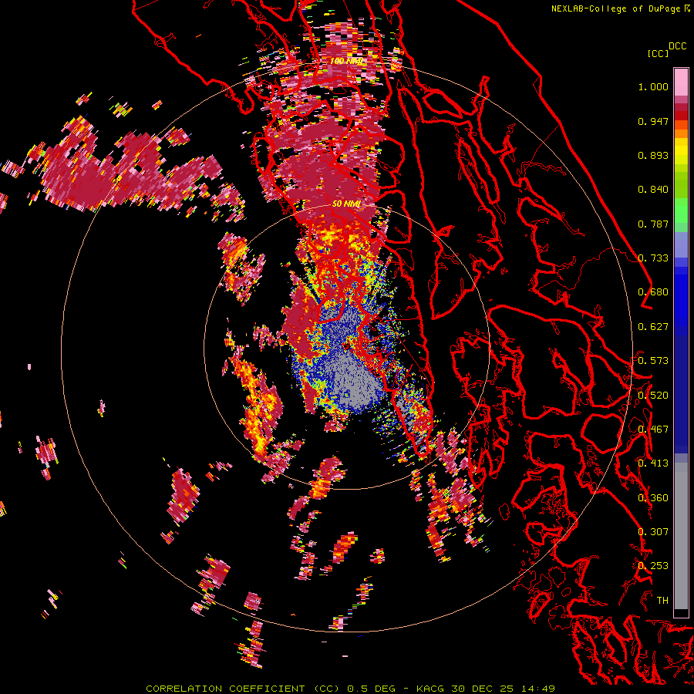Click the 0.307 scale value

(x=653, y=531)
